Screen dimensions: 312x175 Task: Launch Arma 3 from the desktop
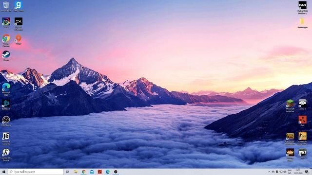point(302,105)
